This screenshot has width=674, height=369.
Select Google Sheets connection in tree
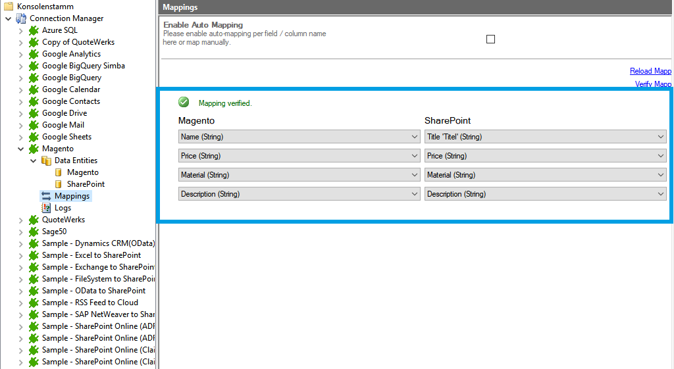(x=66, y=137)
